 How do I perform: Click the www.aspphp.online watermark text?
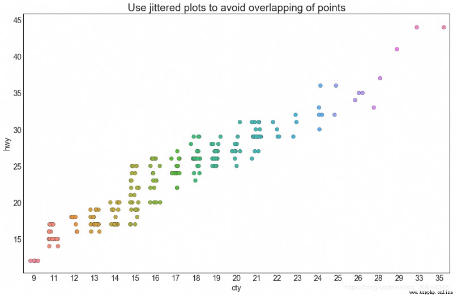pos(431,292)
